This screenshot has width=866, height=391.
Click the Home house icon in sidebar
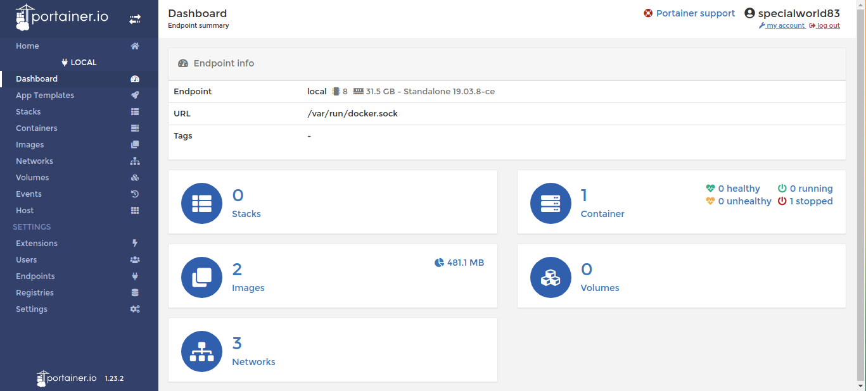pyautogui.click(x=135, y=46)
